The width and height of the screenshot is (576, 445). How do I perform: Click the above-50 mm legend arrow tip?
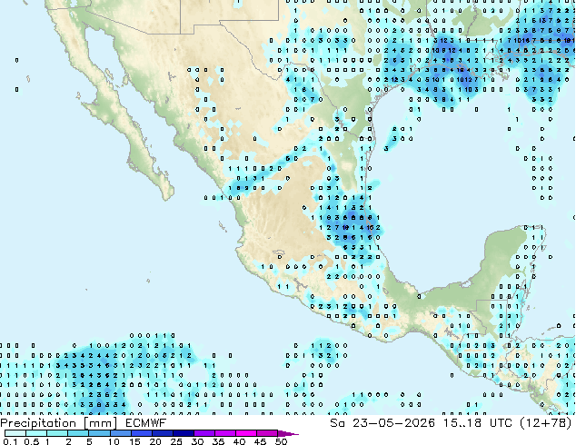coord(288,433)
